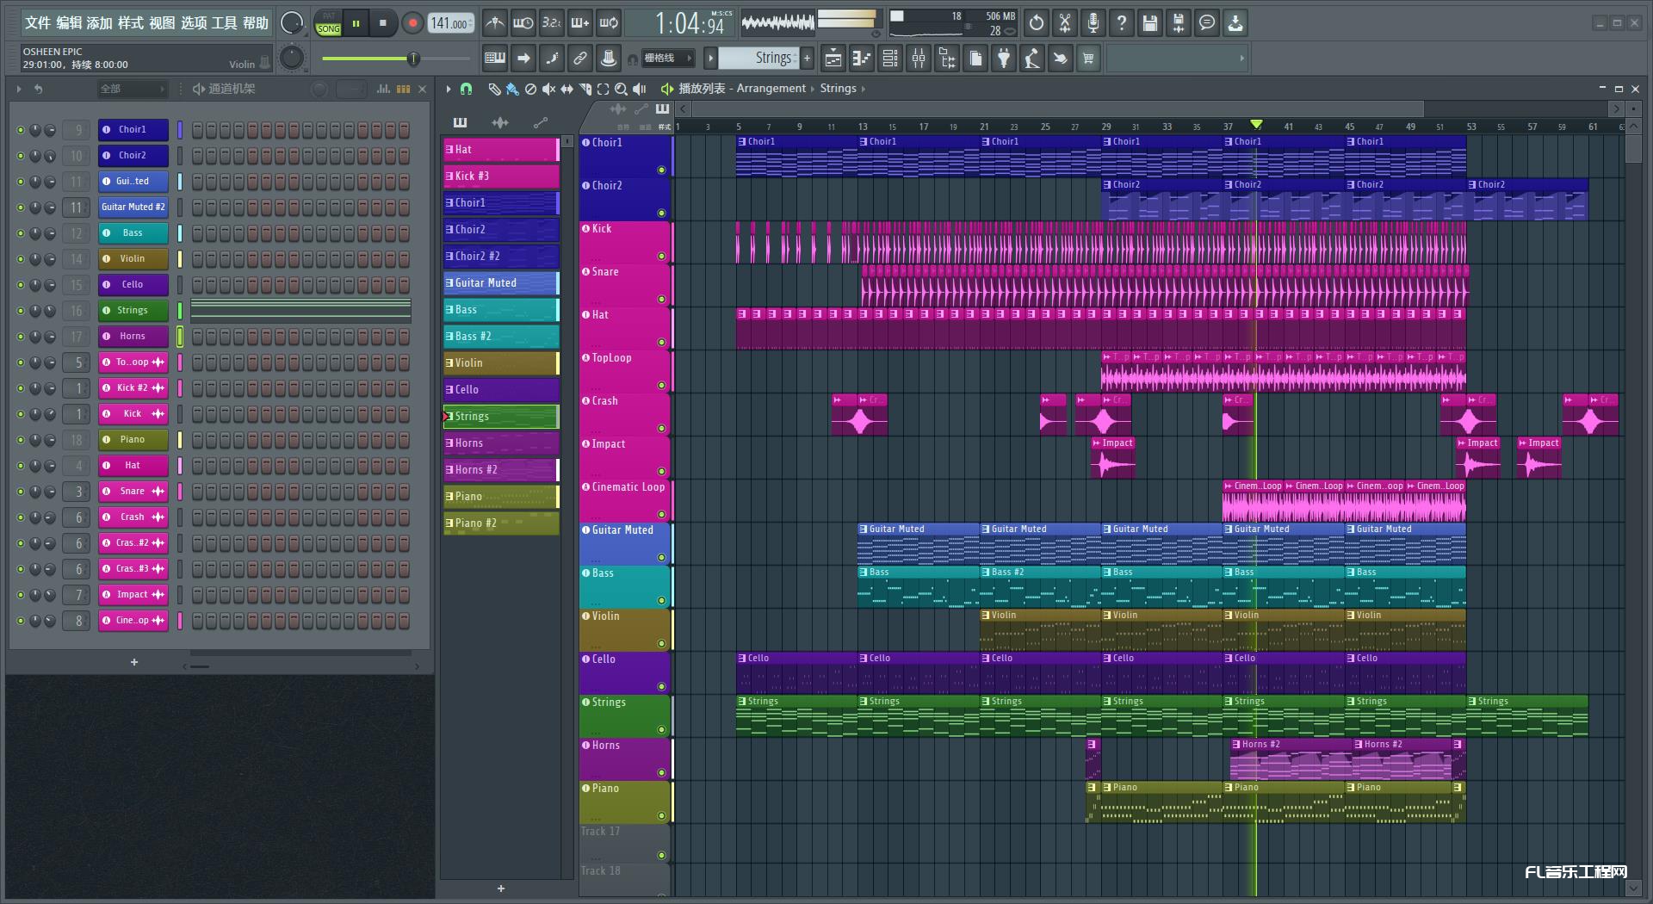Click the master pitch knob
This screenshot has width=1653, height=904.
tap(292, 58)
